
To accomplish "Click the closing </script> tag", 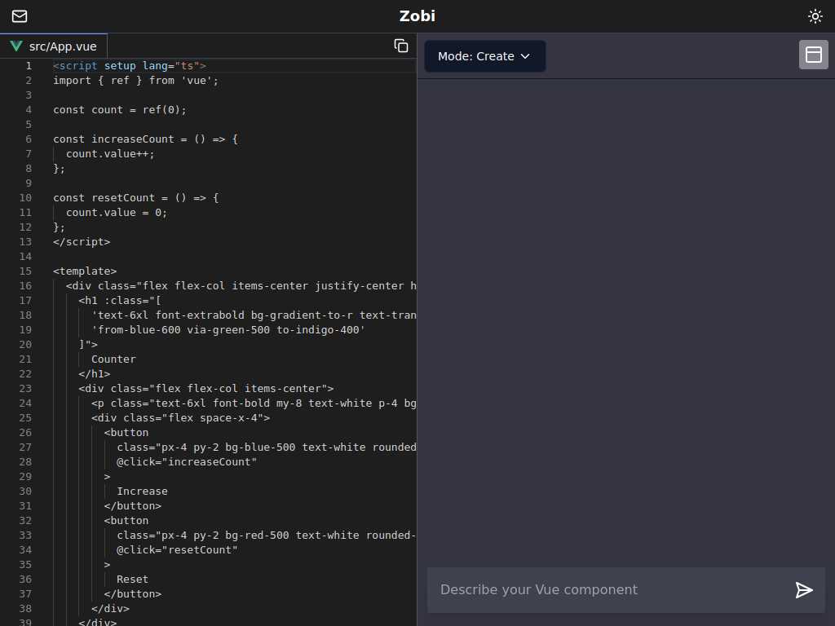I will pyautogui.click(x=82, y=241).
